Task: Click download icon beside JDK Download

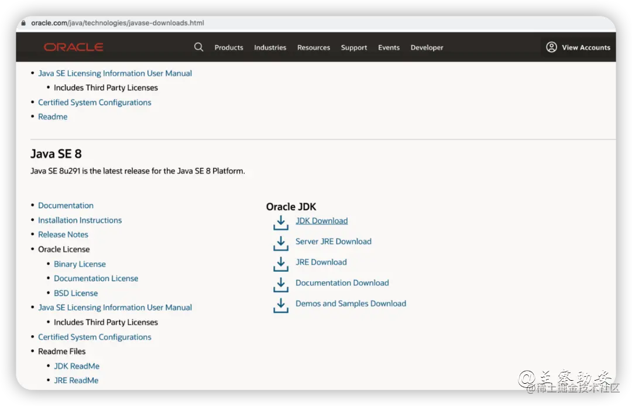Action: point(281,223)
